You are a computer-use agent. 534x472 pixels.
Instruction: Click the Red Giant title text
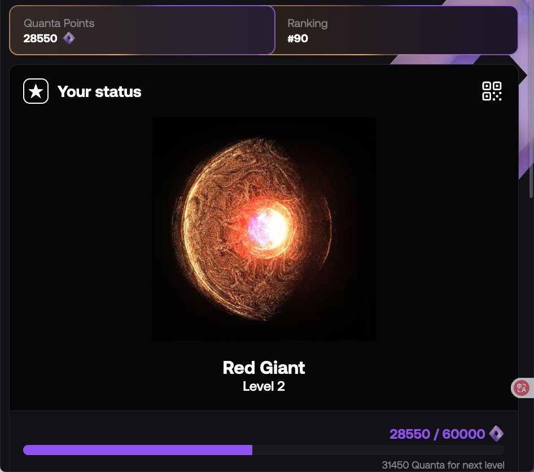coord(264,368)
